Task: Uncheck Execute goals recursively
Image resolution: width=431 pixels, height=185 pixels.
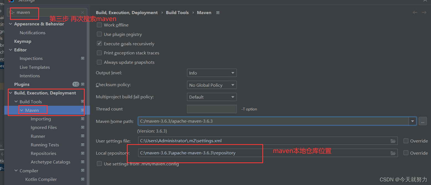Action: tap(99, 43)
